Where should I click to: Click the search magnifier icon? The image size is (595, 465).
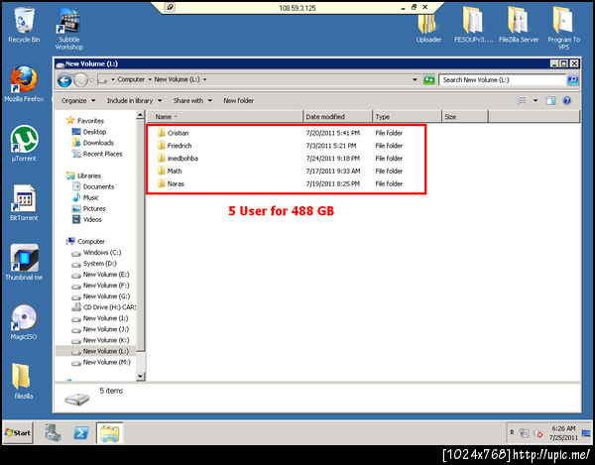[572, 80]
